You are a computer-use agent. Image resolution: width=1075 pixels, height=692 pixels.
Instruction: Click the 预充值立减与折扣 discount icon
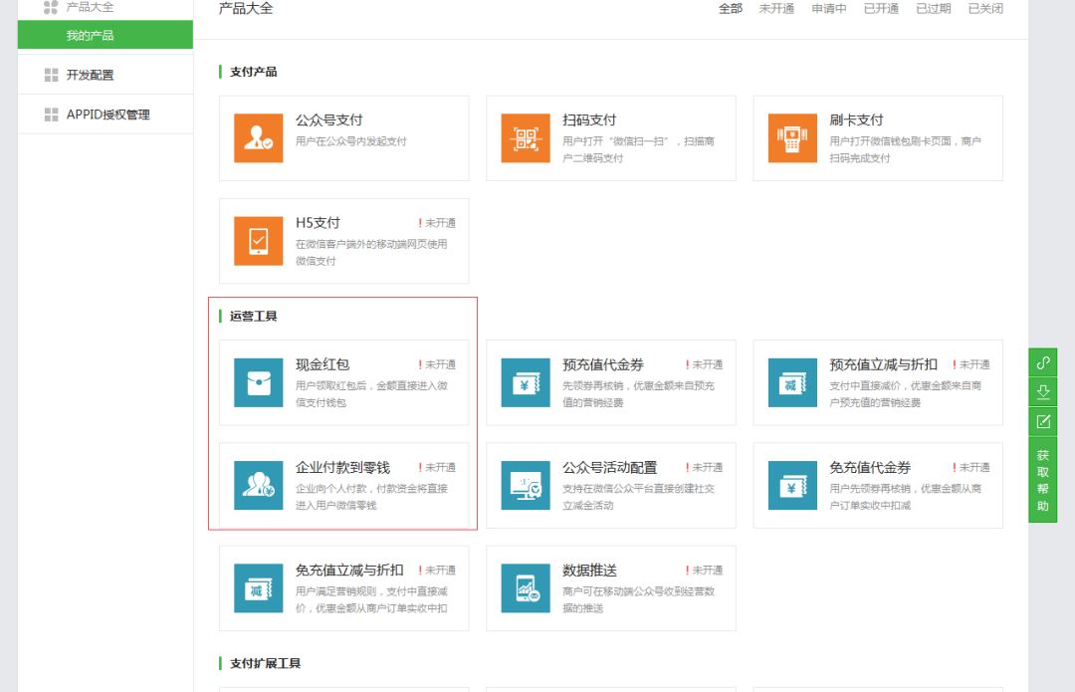792,382
